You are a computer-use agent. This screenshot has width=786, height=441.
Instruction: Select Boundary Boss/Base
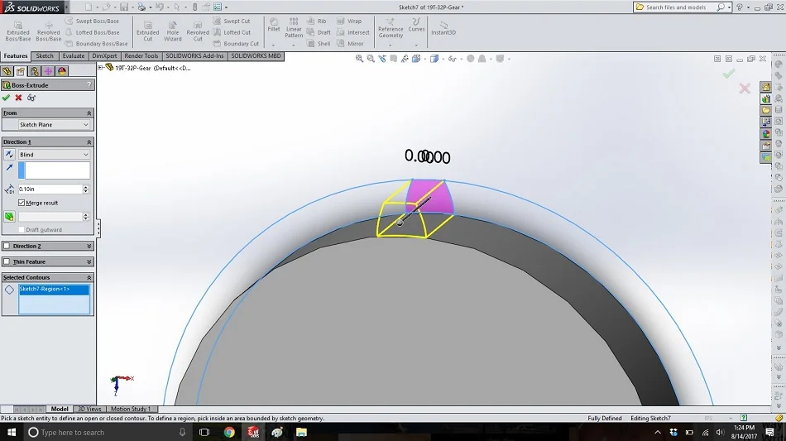pyautogui.click(x=96, y=44)
